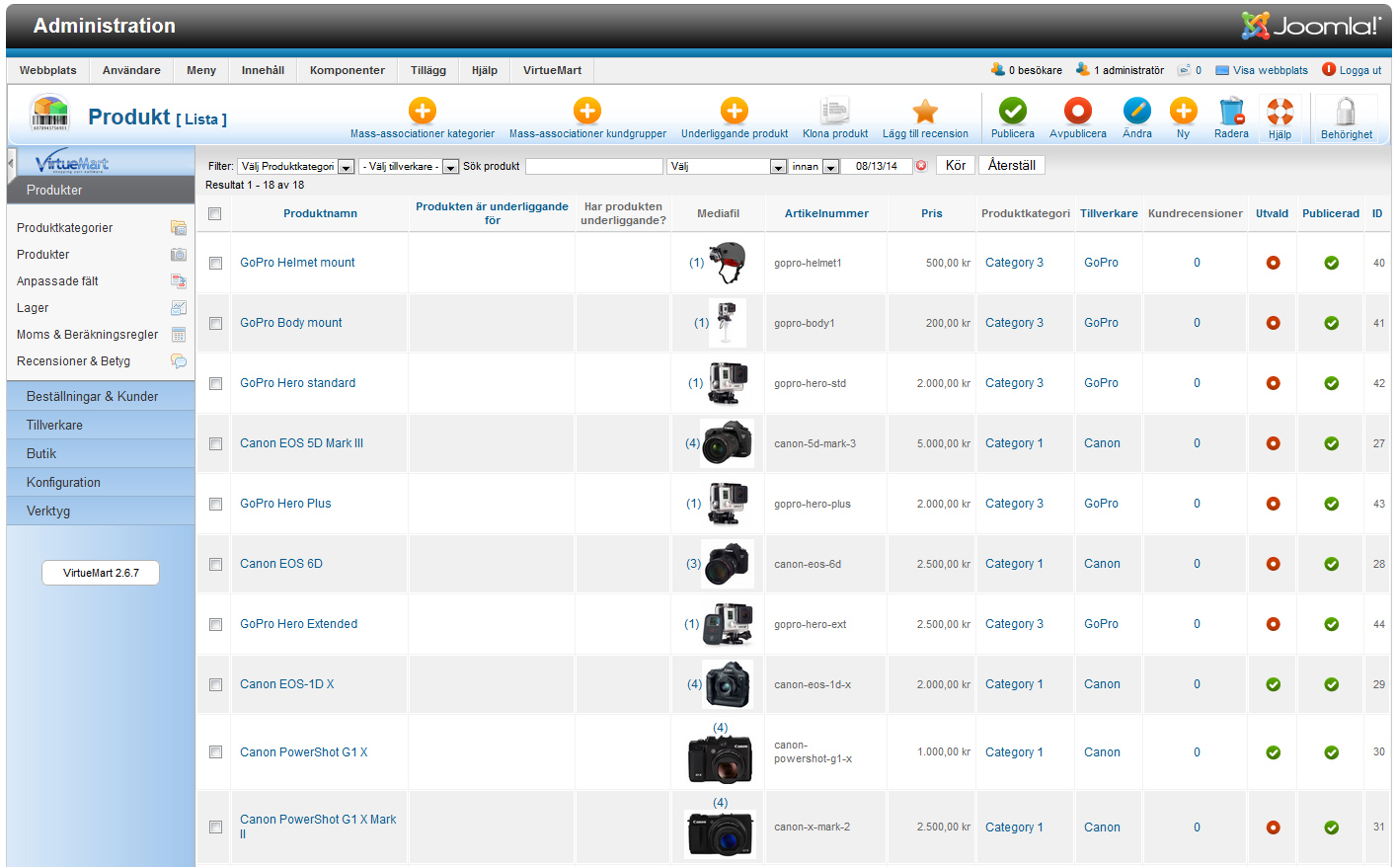Open the Canon PowerShot G1 X thumbnail
This screenshot has height=867, width=1396.
[x=721, y=758]
